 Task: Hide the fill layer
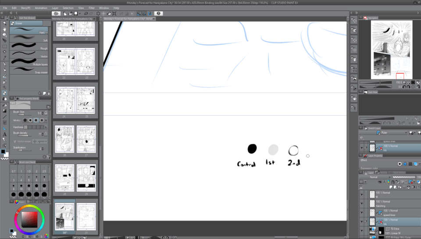pyautogui.click(x=361, y=195)
